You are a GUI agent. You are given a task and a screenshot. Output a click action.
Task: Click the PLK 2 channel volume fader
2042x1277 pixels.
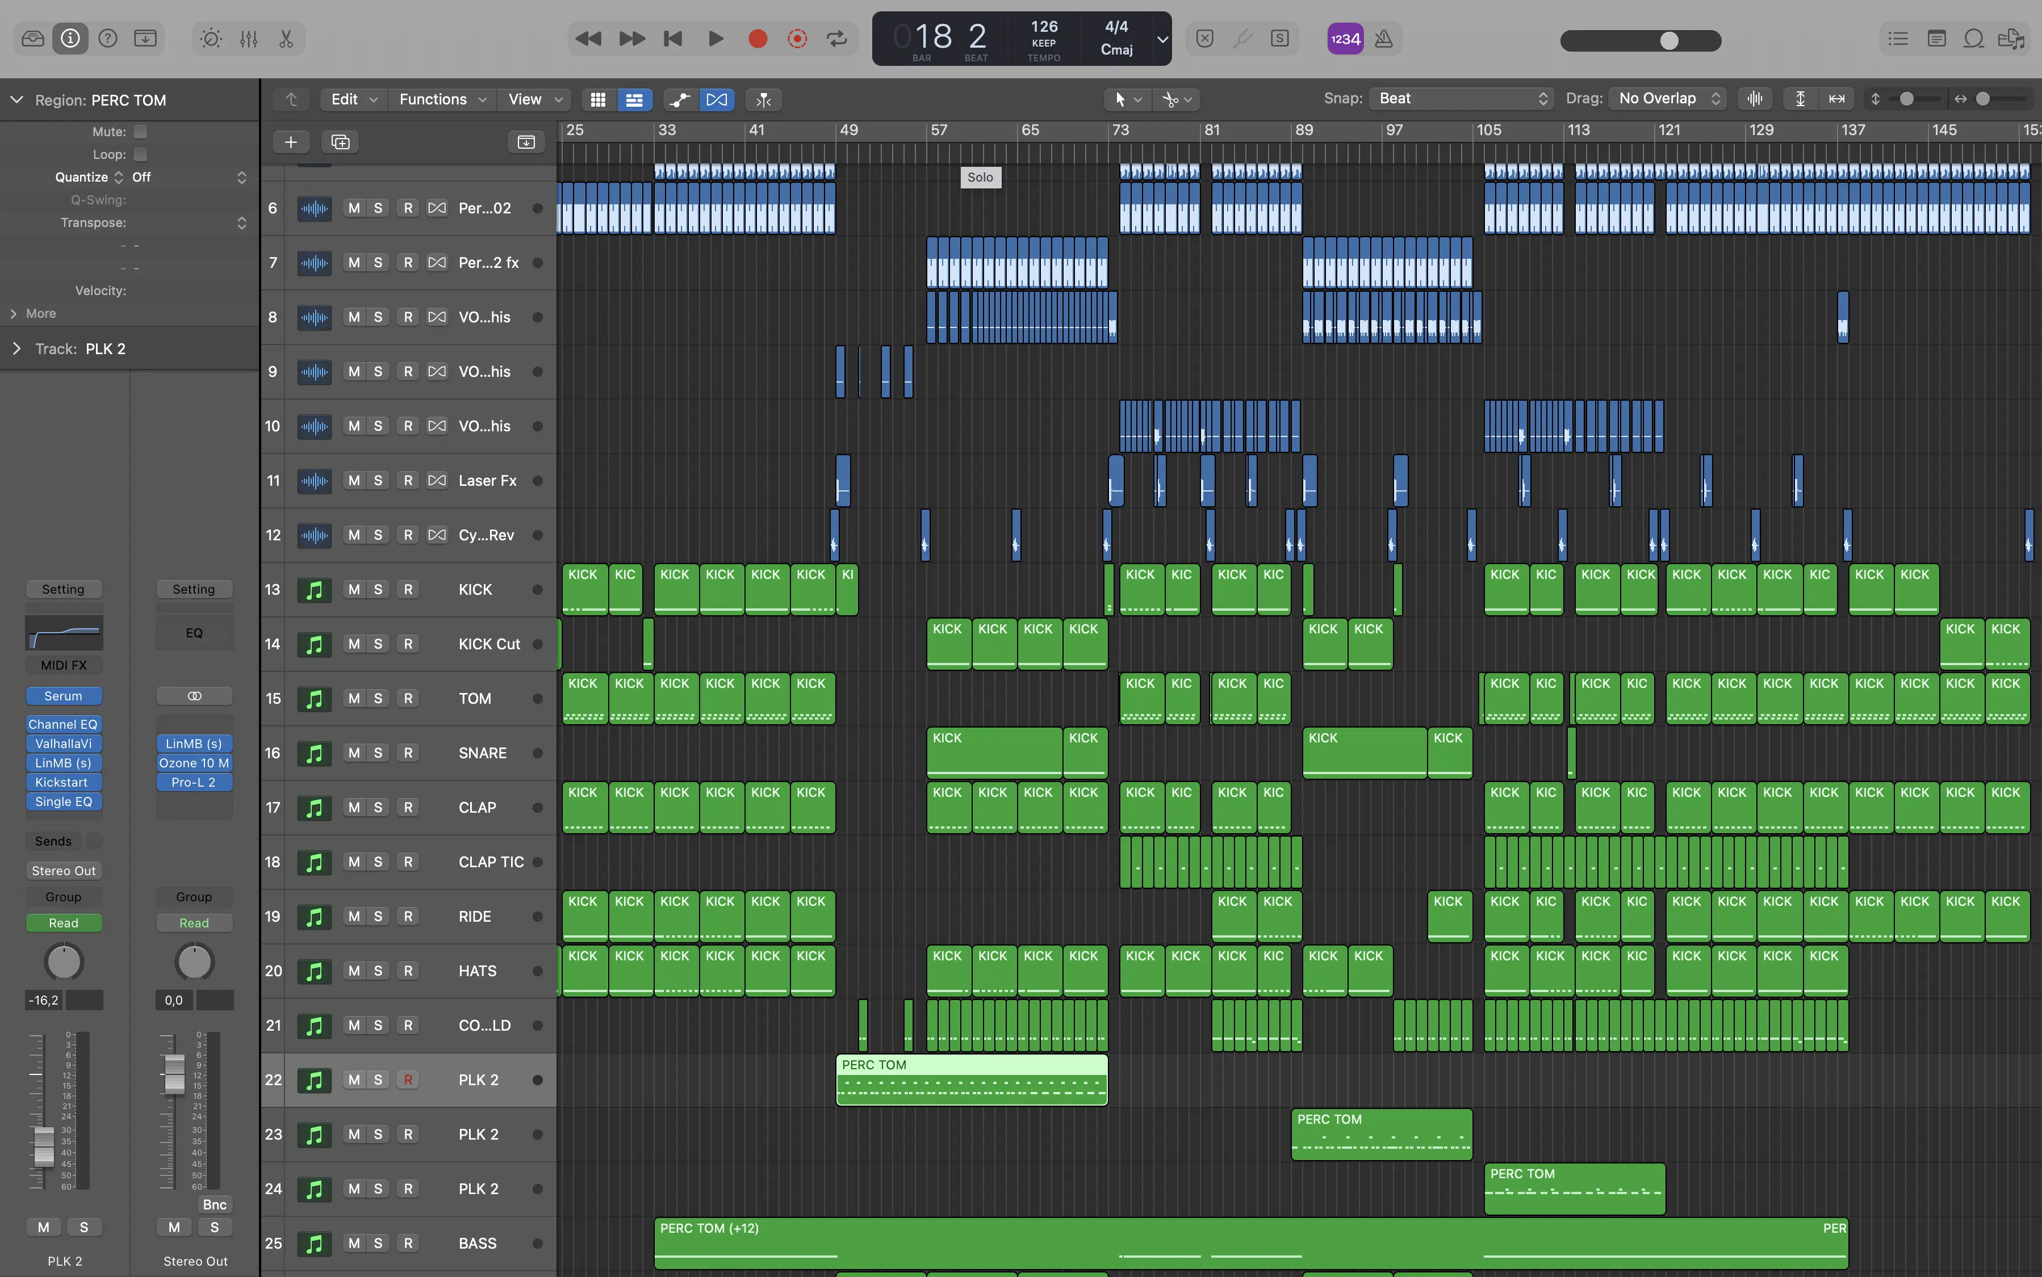[x=43, y=1147]
